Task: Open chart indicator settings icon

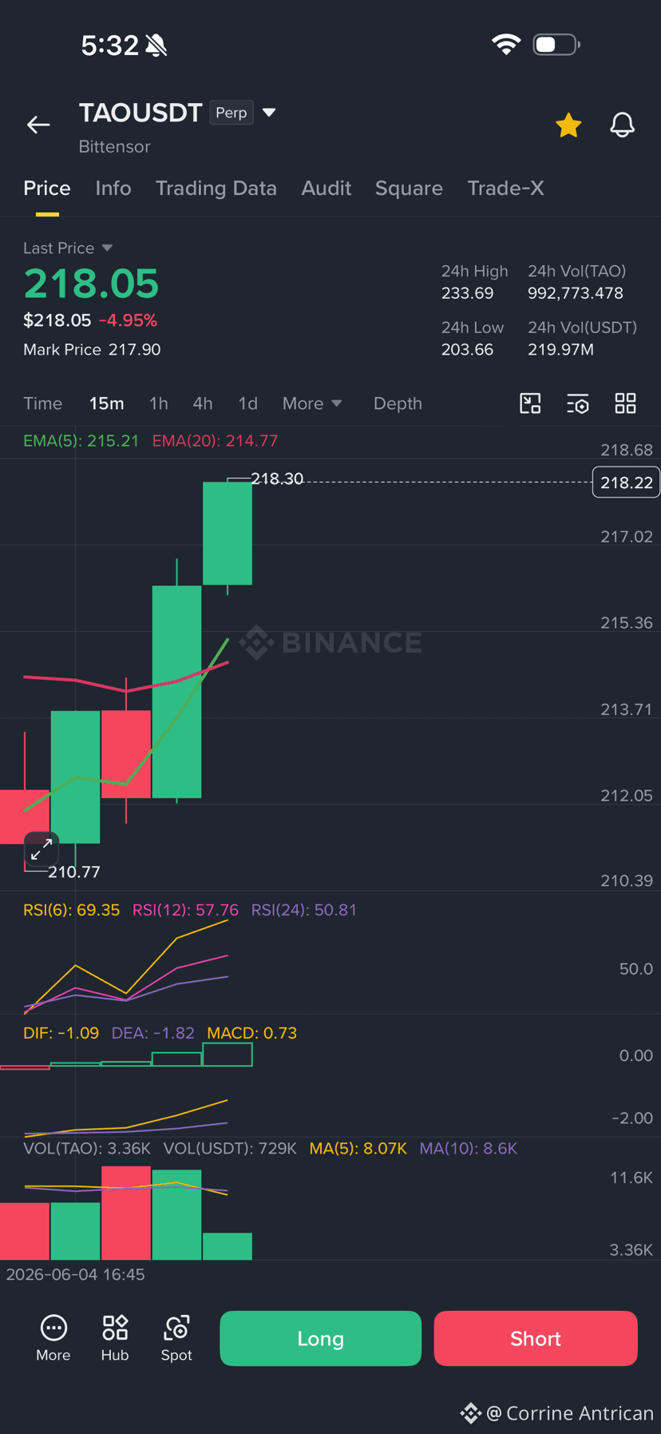Action: [x=578, y=403]
